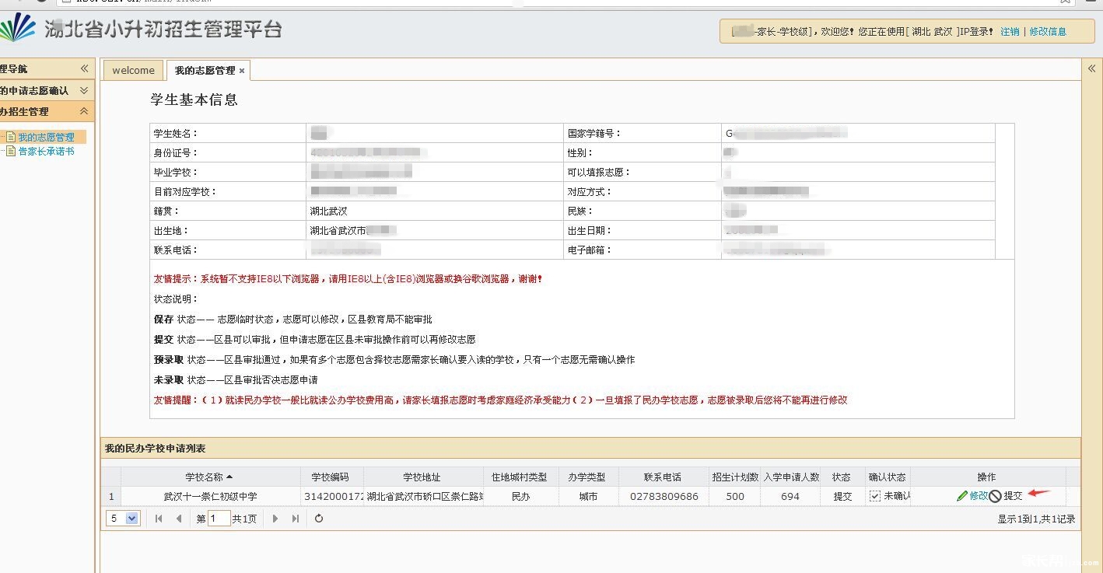
Task: Click the green pencil 修改 edit icon
Action: point(962,496)
